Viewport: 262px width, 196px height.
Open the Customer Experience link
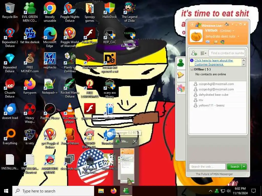pos(214,62)
